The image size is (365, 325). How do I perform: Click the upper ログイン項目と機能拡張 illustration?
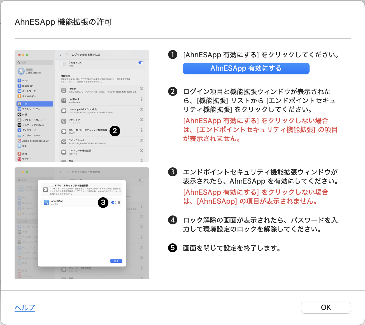coord(82,106)
